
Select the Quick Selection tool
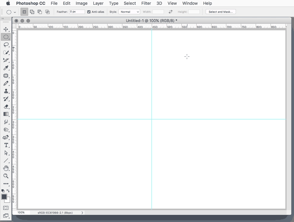[x=6, y=52]
